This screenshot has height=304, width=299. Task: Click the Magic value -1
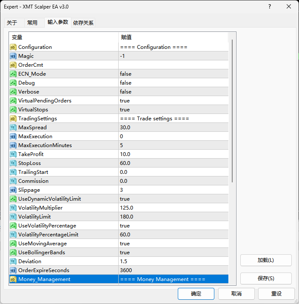click(122, 56)
